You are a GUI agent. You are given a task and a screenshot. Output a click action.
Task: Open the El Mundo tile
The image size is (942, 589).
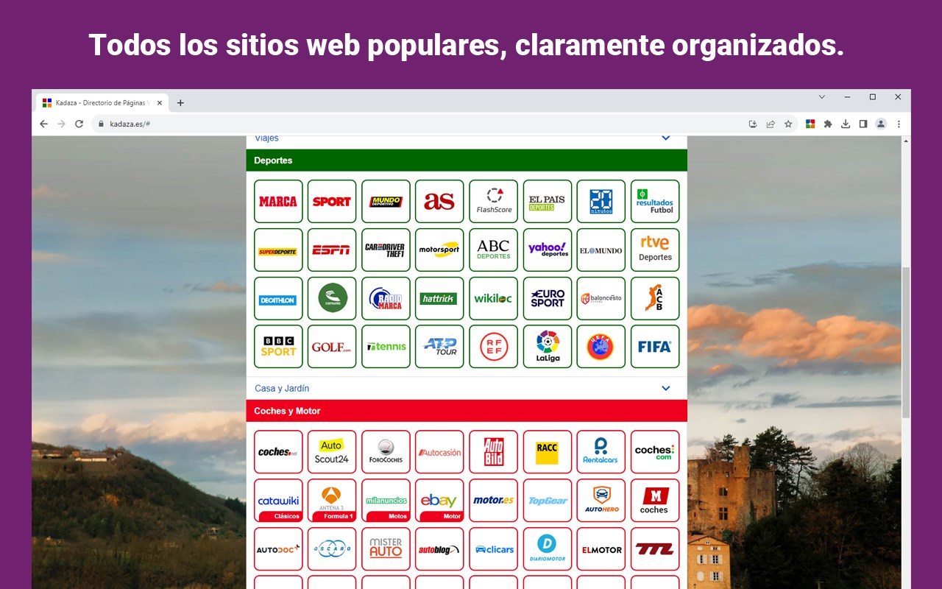click(x=601, y=250)
